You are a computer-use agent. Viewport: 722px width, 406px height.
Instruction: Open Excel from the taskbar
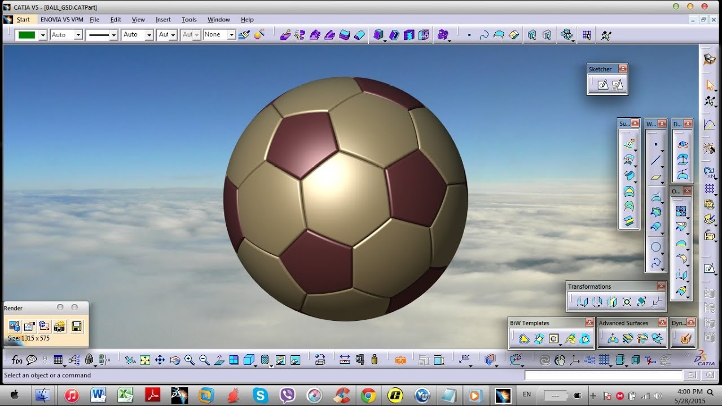125,395
